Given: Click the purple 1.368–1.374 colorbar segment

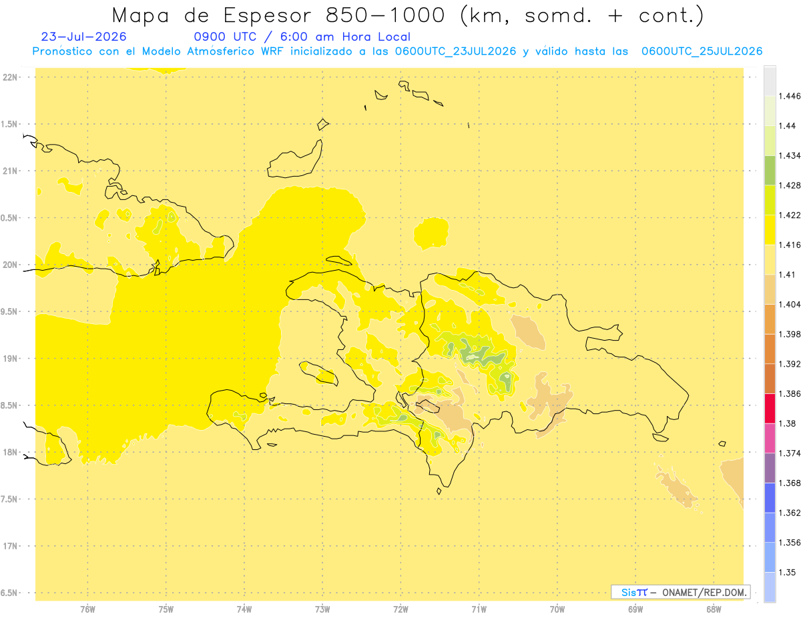Looking at the screenshot, I should pyautogui.click(x=770, y=468).
